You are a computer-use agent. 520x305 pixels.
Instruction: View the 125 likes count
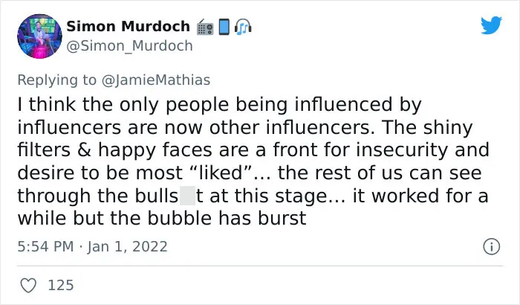pyautogui.click(x=61, y=286)
